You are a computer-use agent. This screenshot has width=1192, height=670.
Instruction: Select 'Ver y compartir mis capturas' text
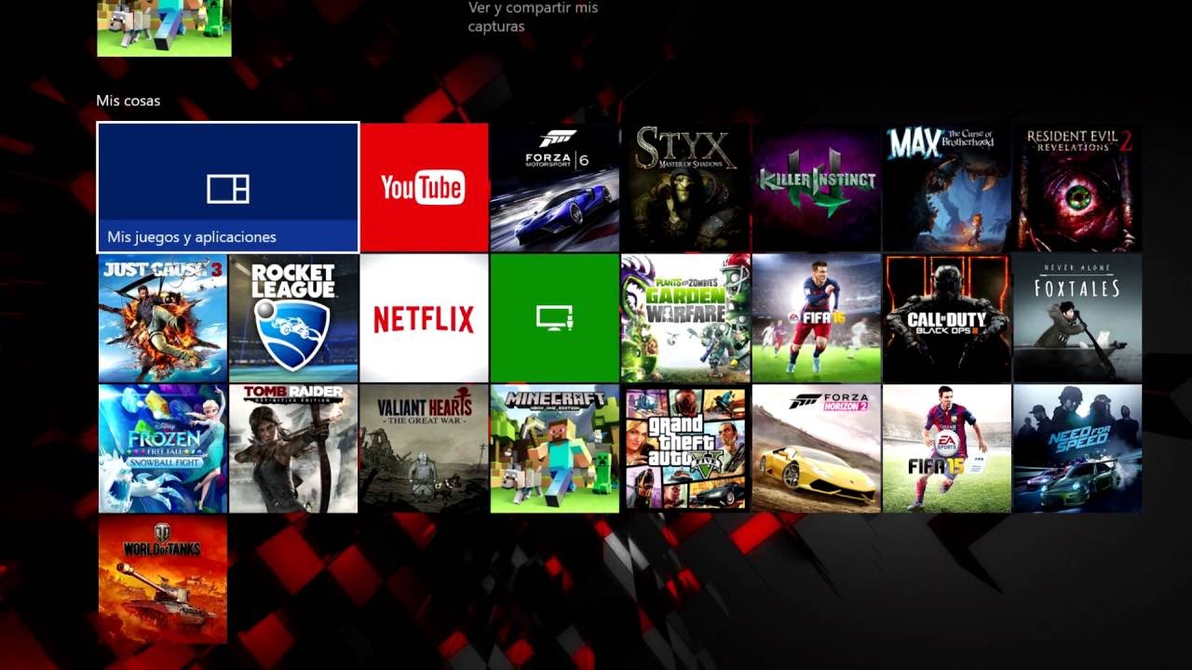coord(533,17)
